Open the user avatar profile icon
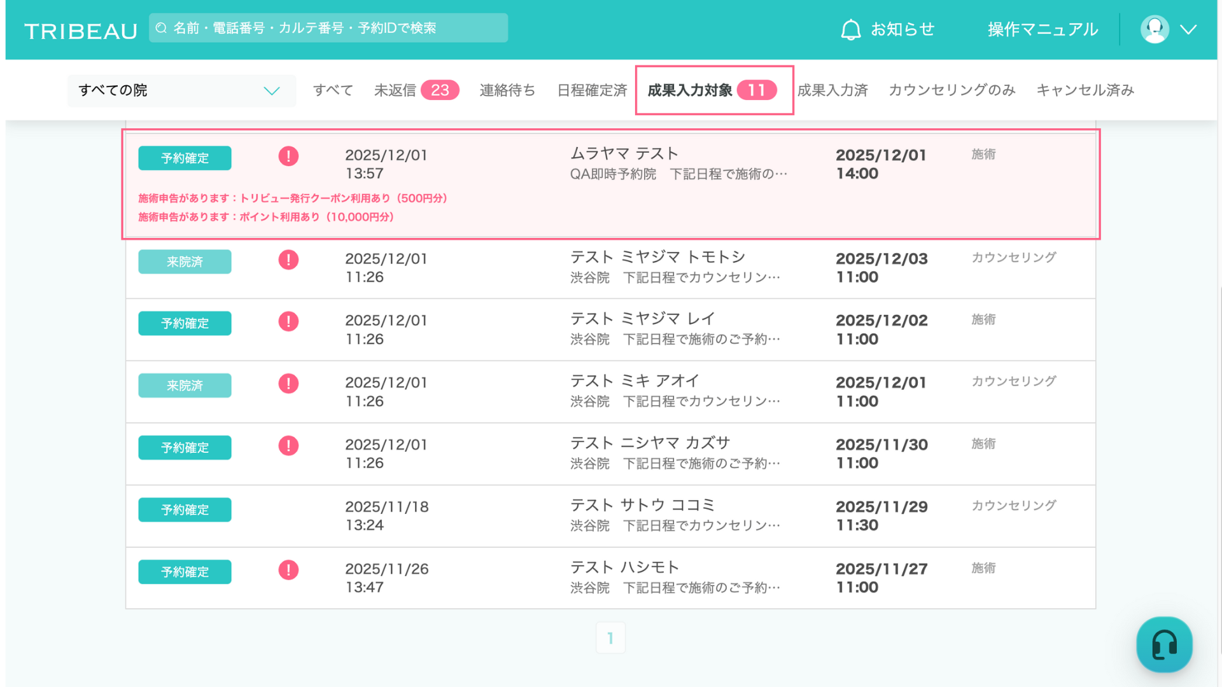This screenshot has width=1222, height=687. (x=1154, y=29)
